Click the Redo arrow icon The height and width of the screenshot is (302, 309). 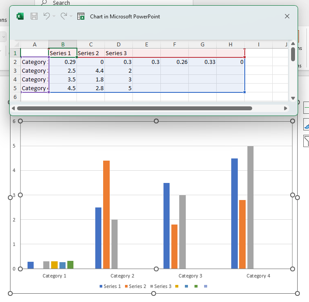coord(64,16)
